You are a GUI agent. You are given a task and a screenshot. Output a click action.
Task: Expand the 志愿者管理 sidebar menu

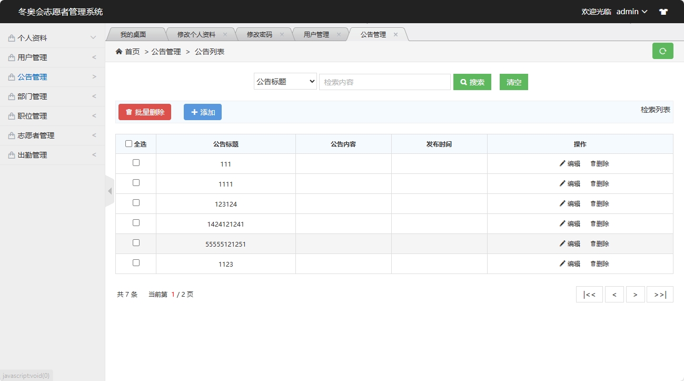click(x=52, y=135)
